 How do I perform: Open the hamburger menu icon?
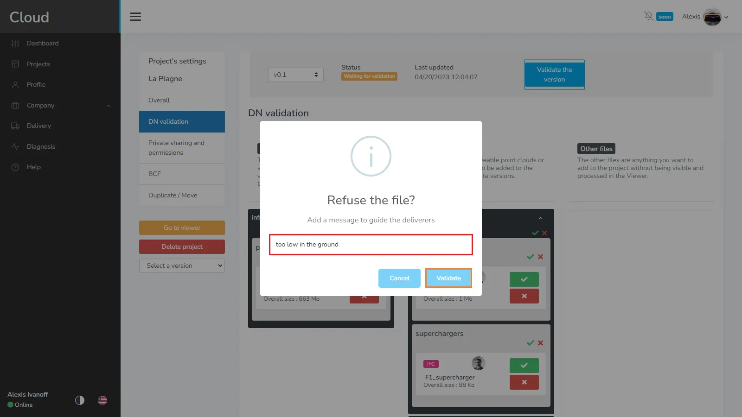[x=135, y=17]
